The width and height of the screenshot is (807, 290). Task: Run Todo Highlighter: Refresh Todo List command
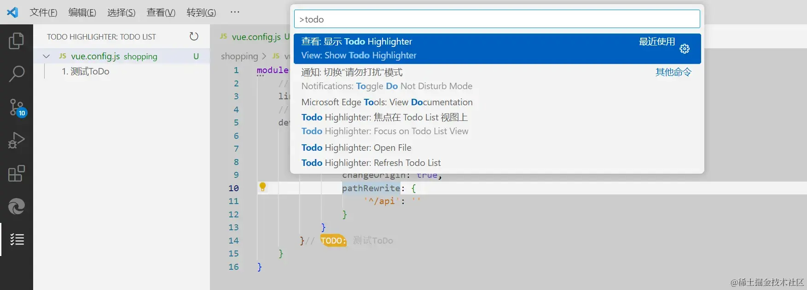click(x=371, y=163)
